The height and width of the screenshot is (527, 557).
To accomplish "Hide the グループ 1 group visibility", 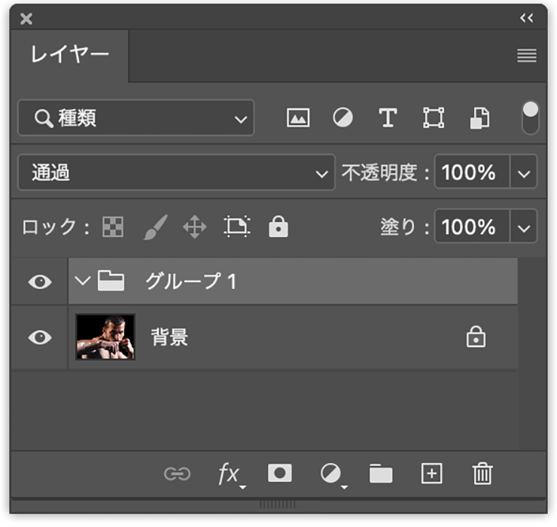I will [40, 282].
